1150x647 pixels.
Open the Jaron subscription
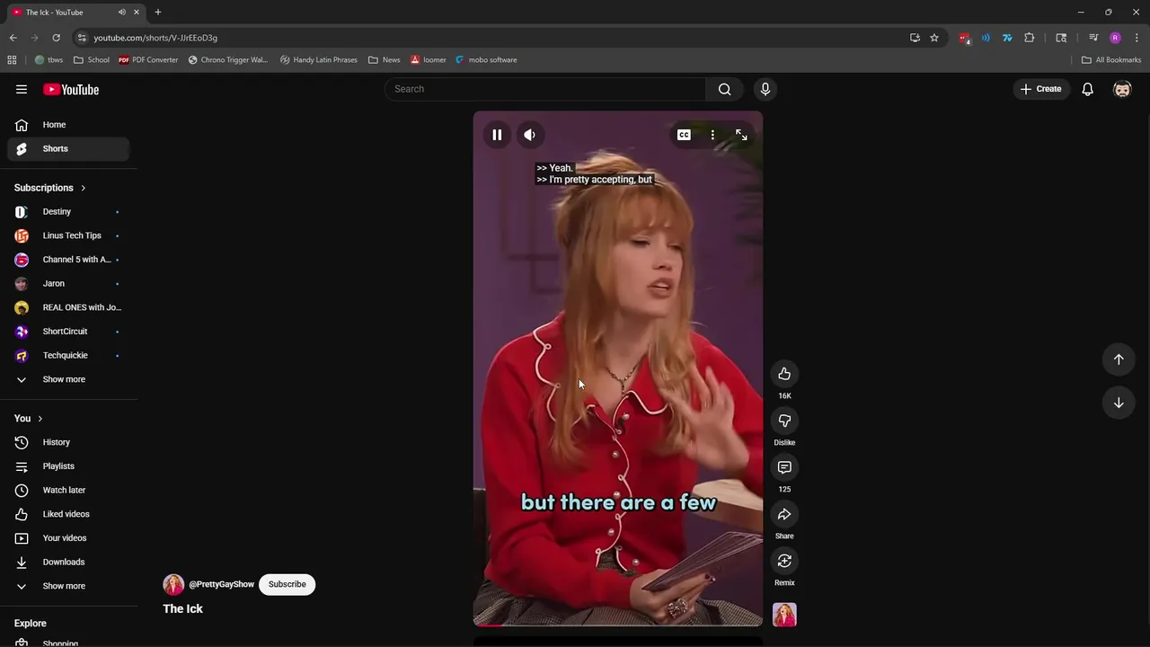point(68,283)
